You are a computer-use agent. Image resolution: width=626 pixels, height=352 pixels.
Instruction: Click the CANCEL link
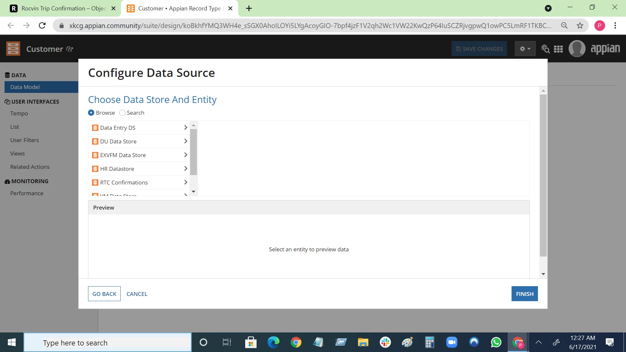click(137, 294)
